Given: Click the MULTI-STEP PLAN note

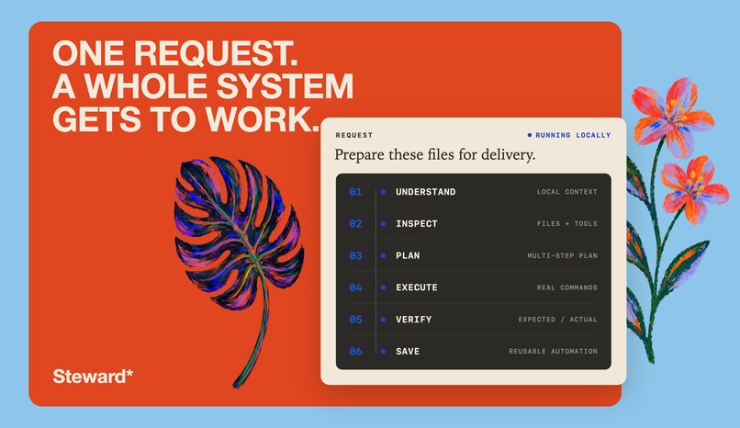Looking at the screenshot, I should coord(562,255).
